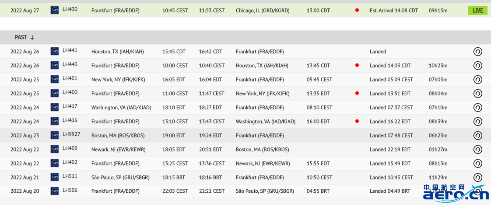Select the Chicago, IL (ORD/KORD) destination
The image size is (491, 205).
(x=263, y=10)
